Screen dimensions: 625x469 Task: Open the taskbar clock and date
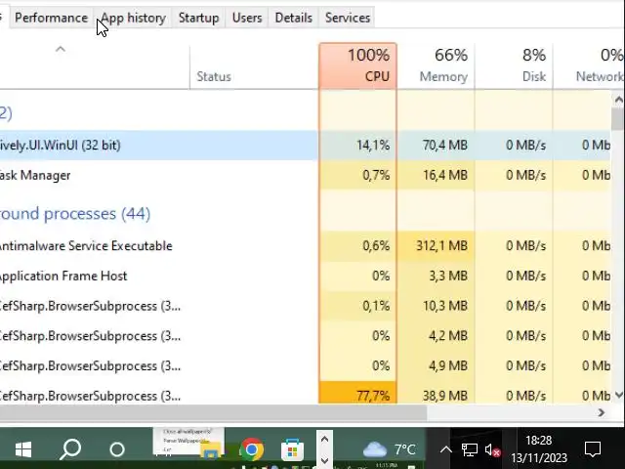pos(538,449)
